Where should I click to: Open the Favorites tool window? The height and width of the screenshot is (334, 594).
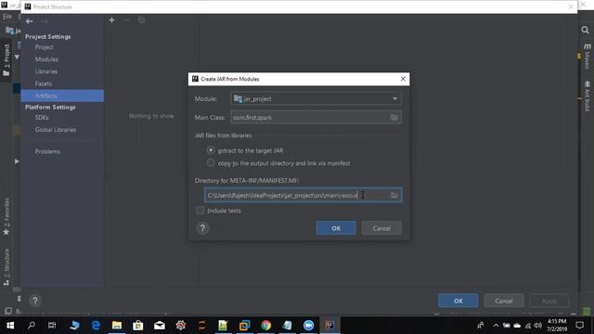click(6, 216)
